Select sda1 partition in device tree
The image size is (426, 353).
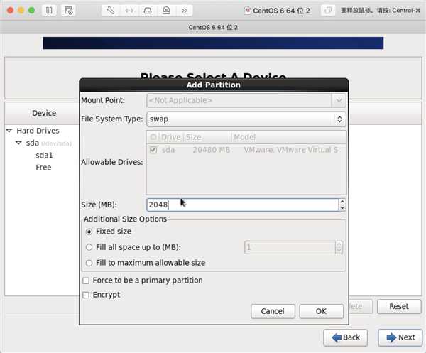point(44,155)
